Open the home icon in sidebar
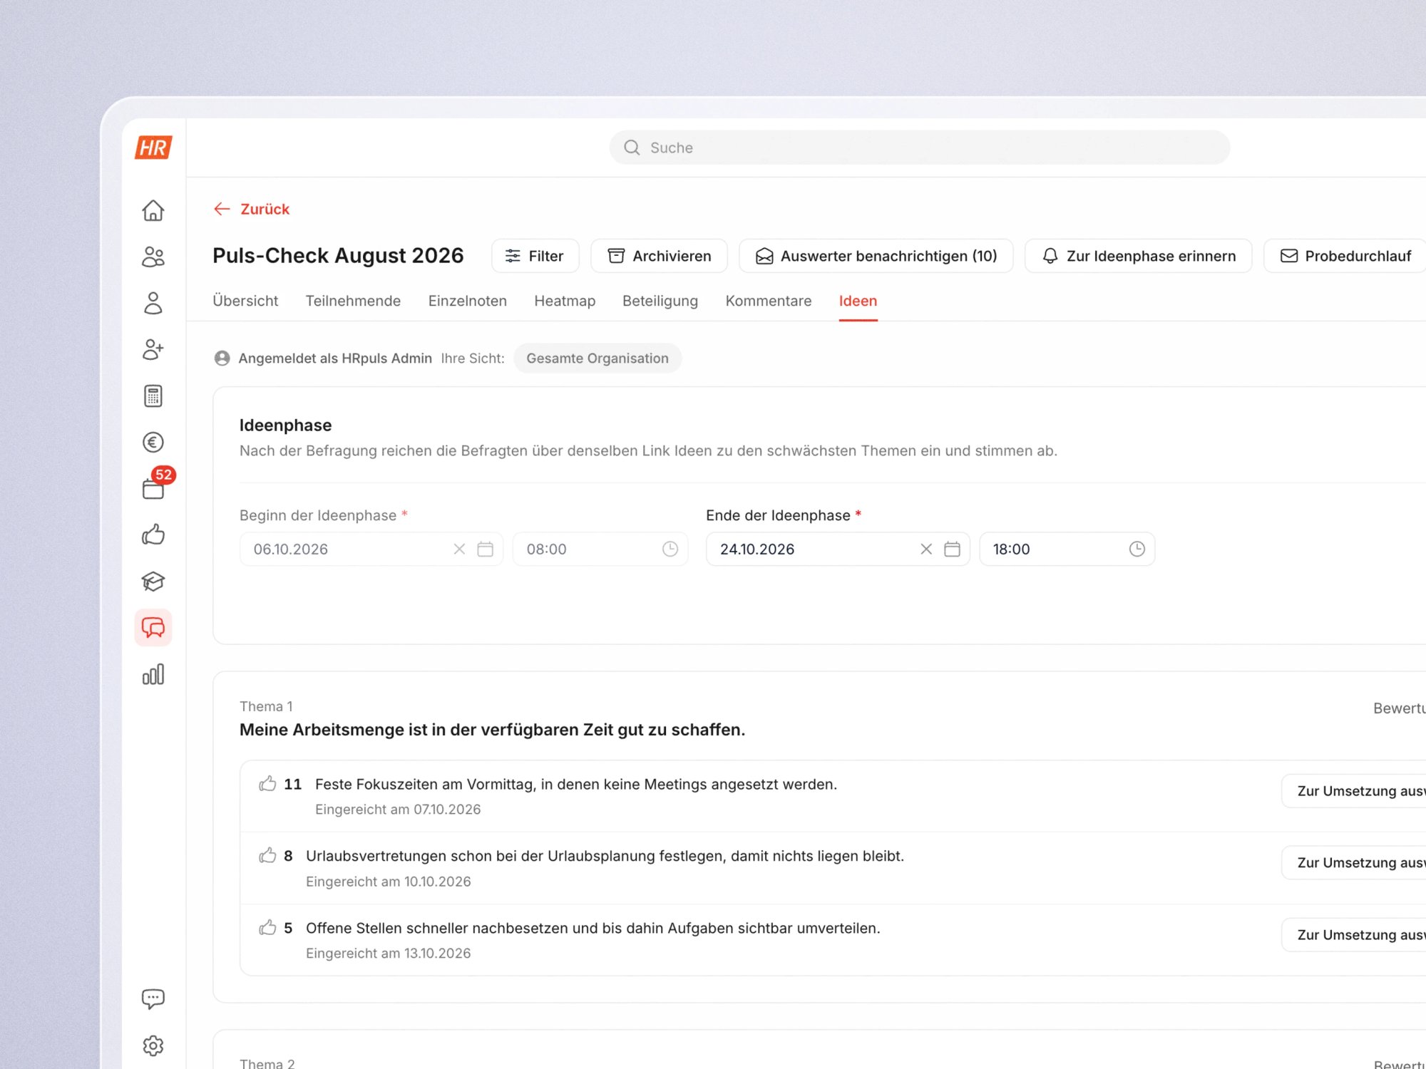 pyautogui.click(x=153, y=210)
